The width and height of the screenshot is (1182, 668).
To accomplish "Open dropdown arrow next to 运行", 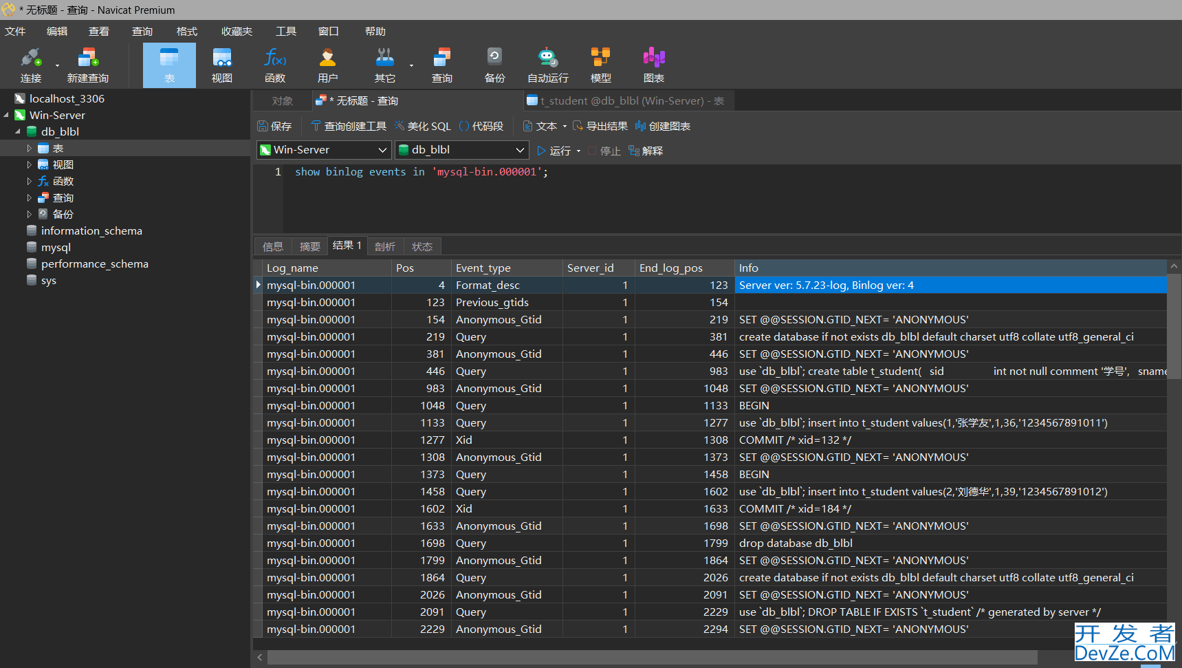I will pyautogui.click(x=578, y=151).
